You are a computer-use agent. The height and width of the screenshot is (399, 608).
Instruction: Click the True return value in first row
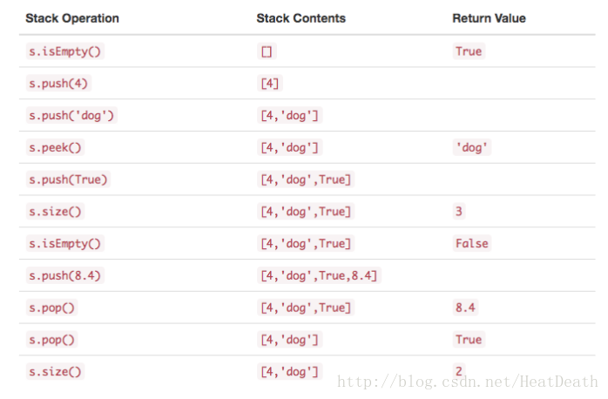click(469, 51)
